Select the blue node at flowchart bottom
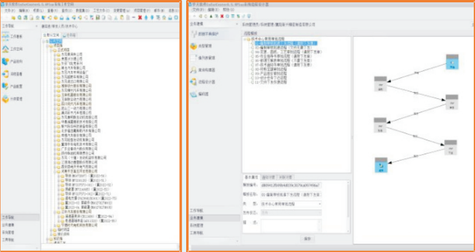This screenshot has height=252, width=475. tap(380, 165)
